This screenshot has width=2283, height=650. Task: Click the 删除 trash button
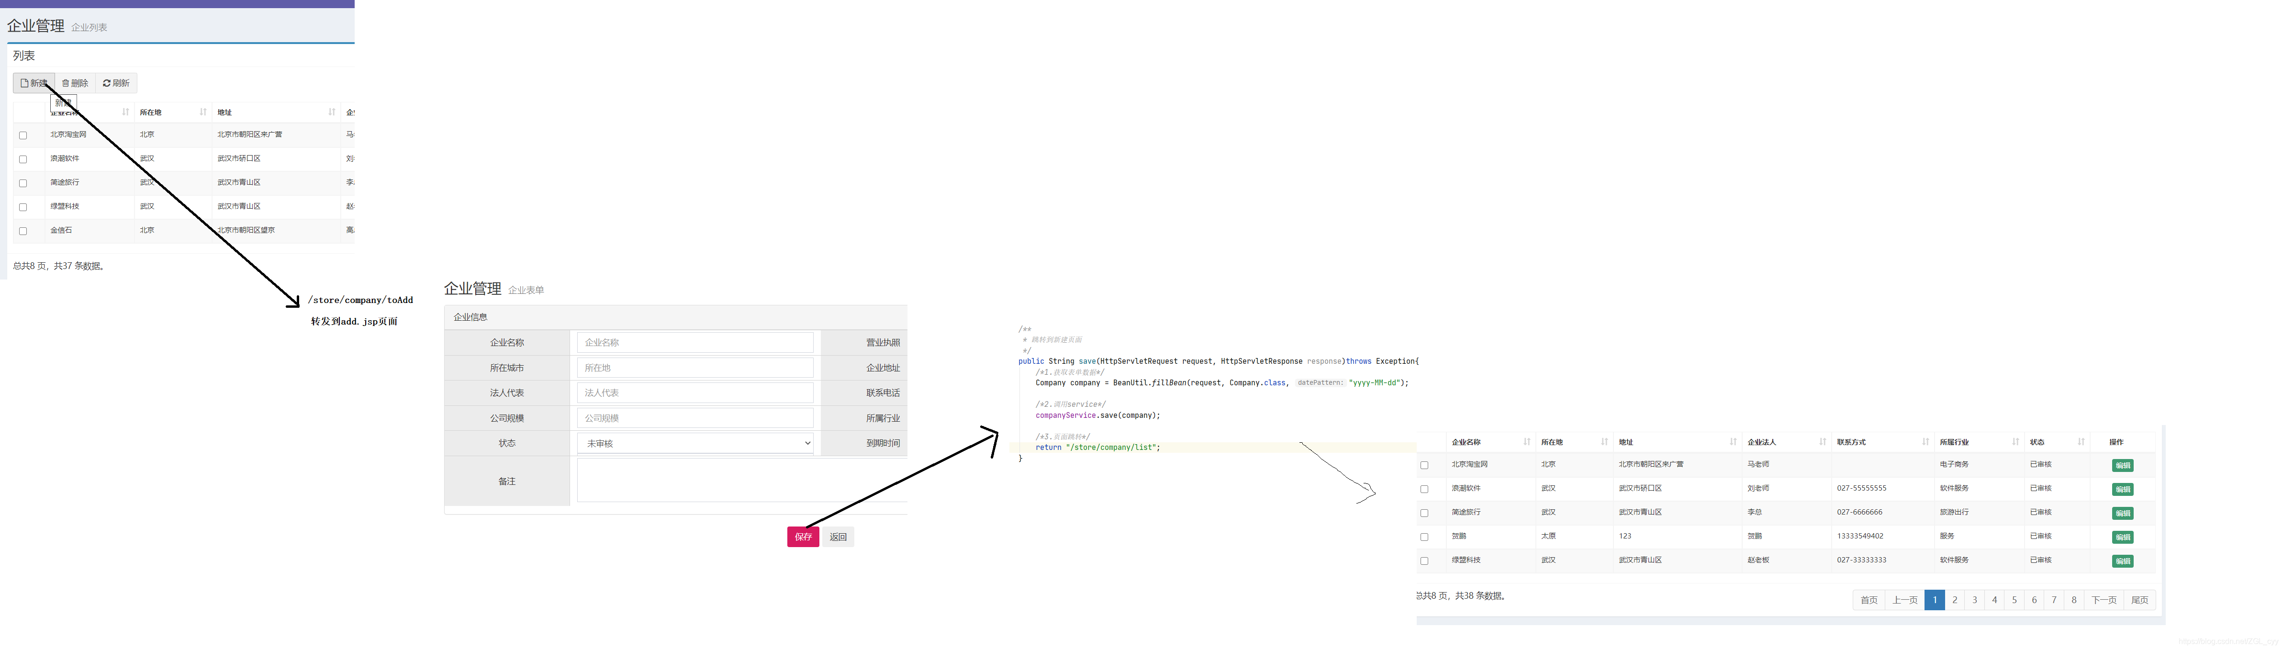(x=75, y=83)
